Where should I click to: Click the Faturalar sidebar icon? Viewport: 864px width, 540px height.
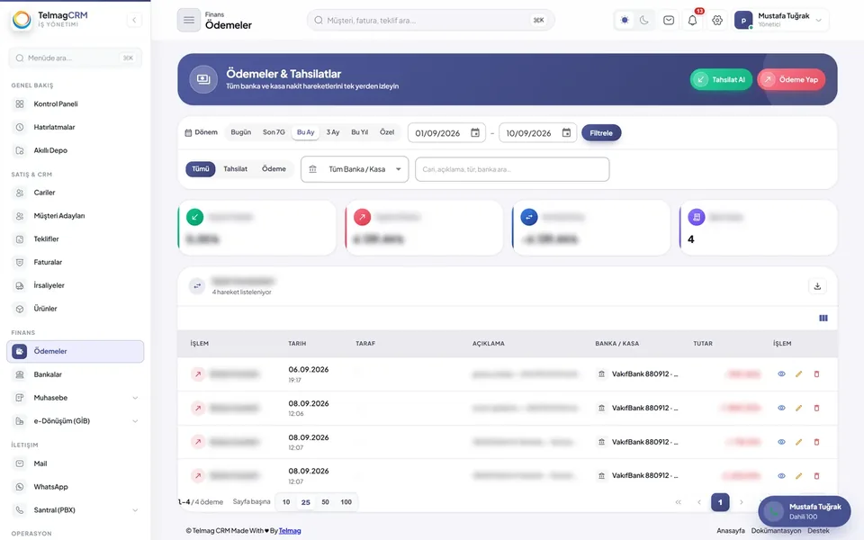[20, 262]
